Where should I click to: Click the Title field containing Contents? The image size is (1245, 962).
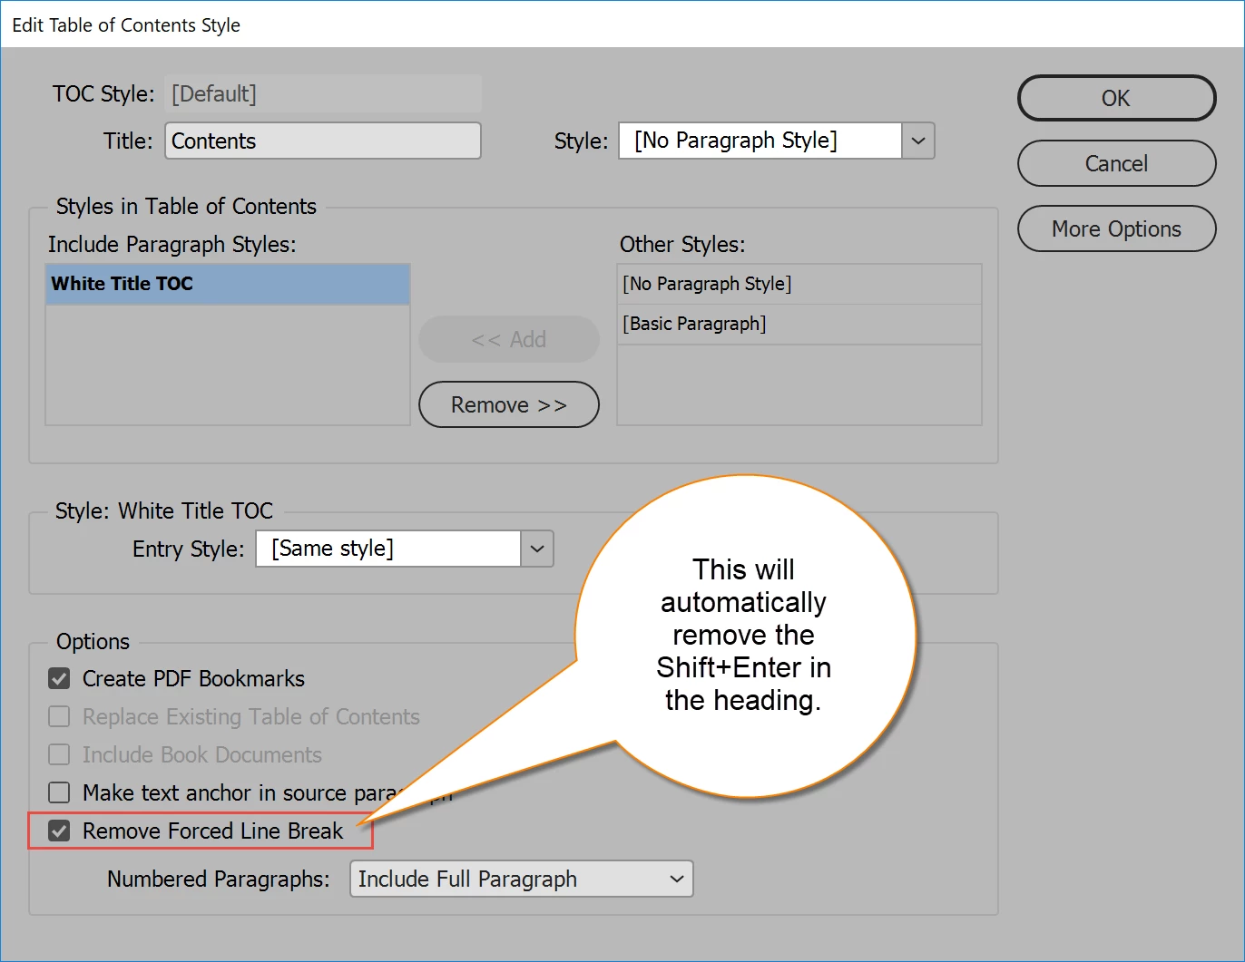click(x=323, y=141)
